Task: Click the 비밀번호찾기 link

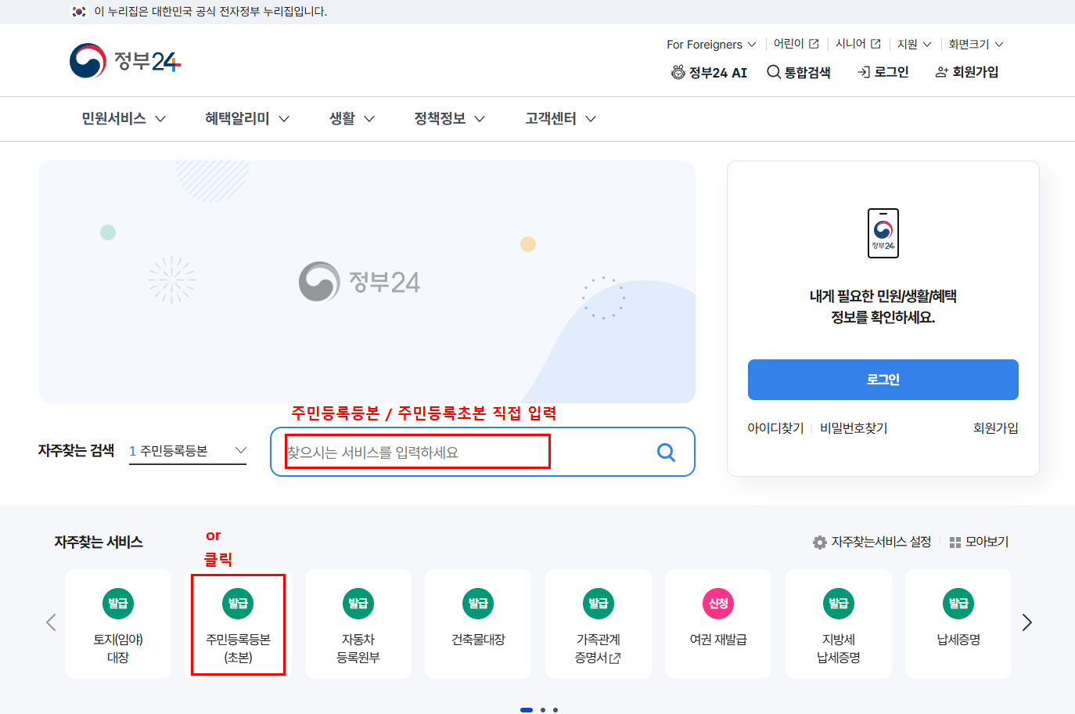Action: pyautogui.click(x=854, y=428)
